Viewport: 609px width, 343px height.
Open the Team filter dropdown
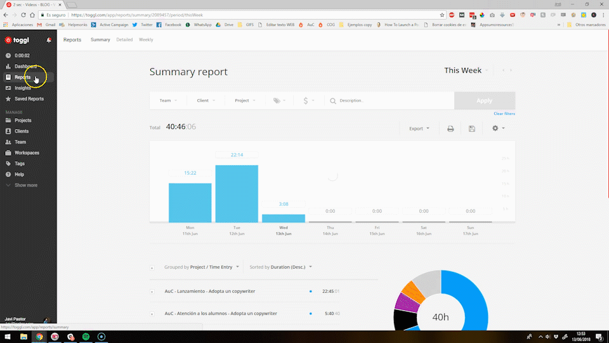[x=168, y=100]
